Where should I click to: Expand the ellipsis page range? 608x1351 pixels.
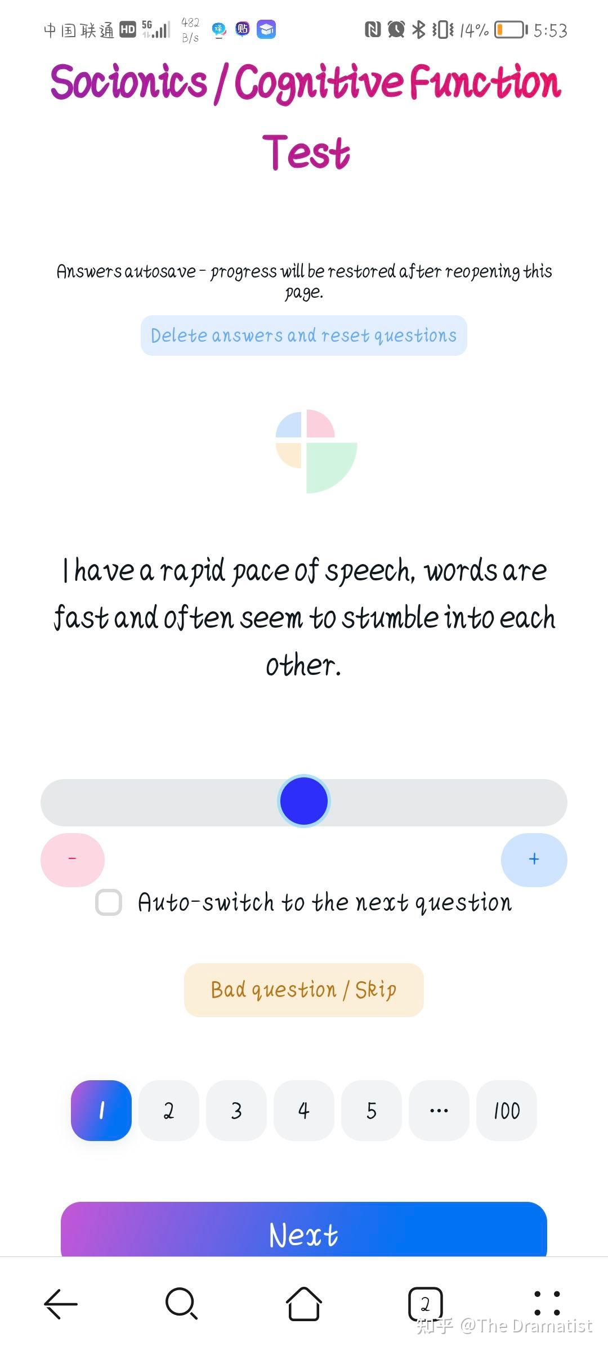point(439,1111)
